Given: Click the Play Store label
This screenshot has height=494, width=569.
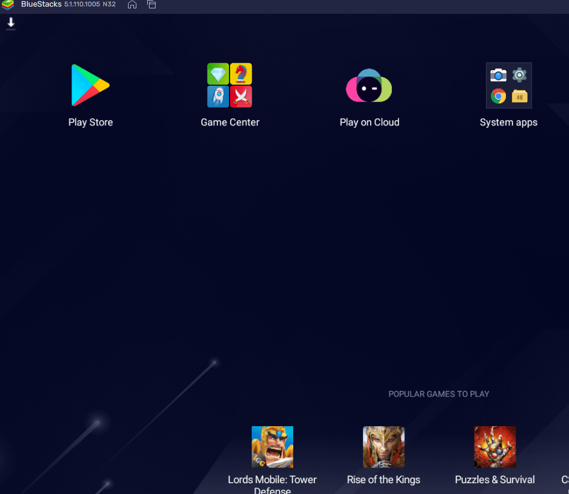Looking at the screenshot, I should click(x=90, y=122).
